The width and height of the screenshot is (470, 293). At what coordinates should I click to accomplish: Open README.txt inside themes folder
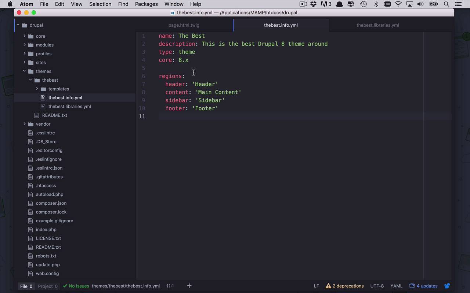[x=54, y=115]
